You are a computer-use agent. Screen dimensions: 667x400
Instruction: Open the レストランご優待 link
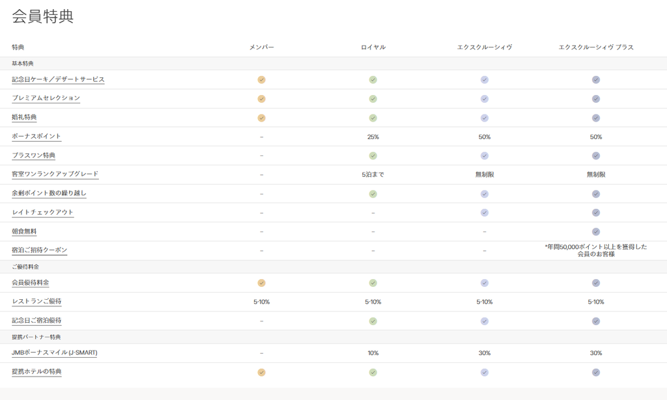36,302
